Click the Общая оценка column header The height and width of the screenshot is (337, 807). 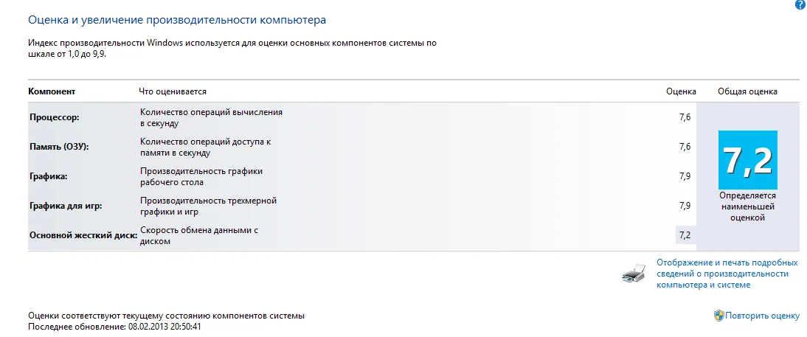747,91
